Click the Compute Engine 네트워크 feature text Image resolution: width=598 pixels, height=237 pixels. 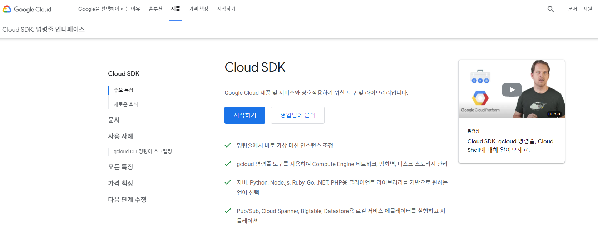(x=342, y=164)
